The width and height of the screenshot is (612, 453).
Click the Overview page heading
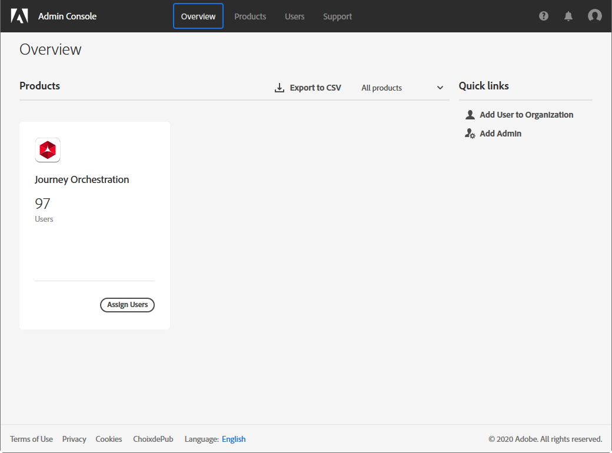tap(51, 49)
